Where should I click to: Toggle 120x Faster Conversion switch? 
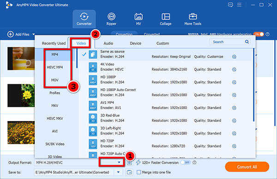186,162
